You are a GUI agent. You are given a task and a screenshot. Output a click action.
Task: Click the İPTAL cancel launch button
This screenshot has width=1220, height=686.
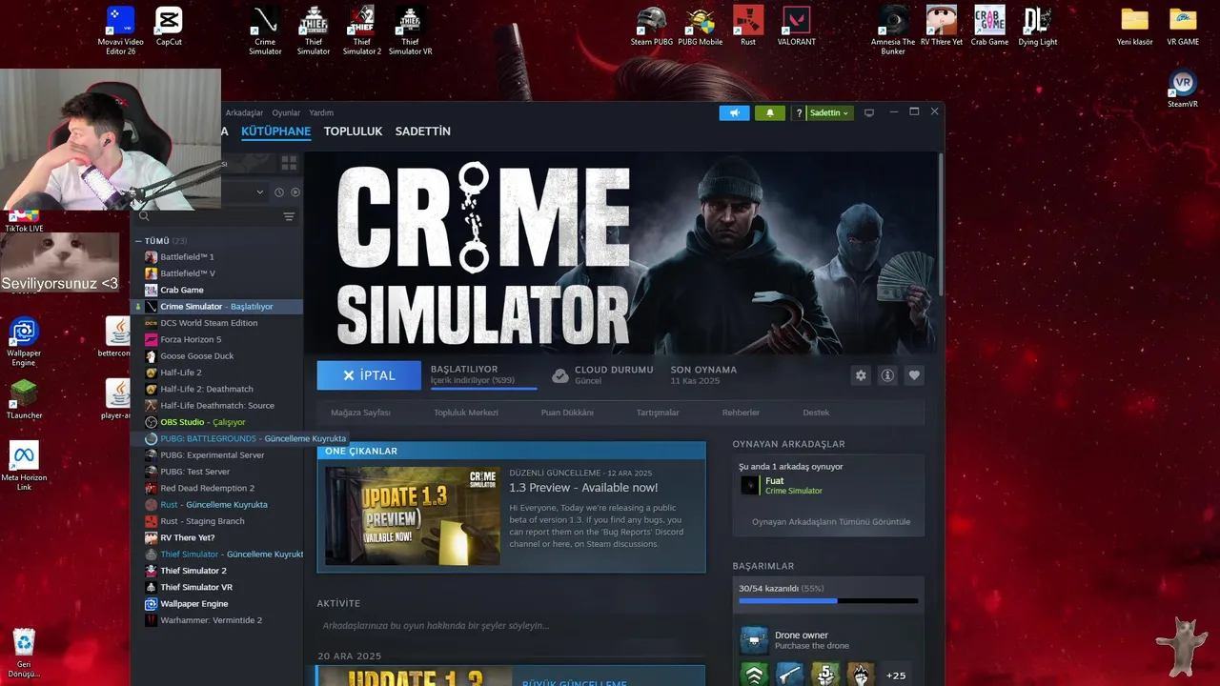pos(369,375)
